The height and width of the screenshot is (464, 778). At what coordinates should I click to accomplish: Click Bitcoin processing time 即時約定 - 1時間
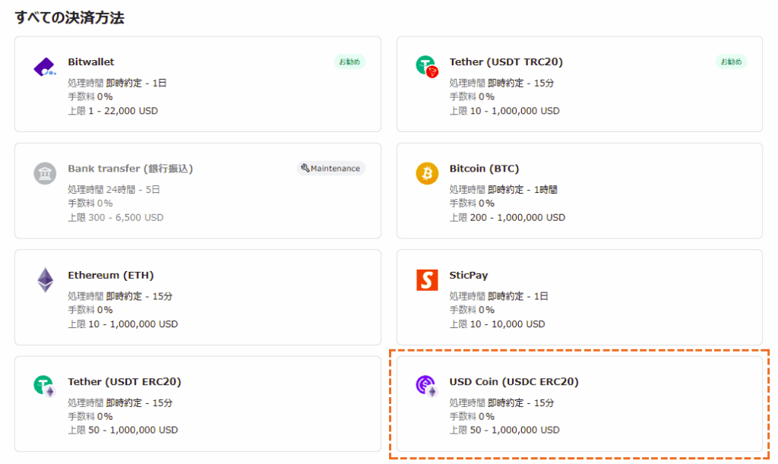tap(503, 189)
